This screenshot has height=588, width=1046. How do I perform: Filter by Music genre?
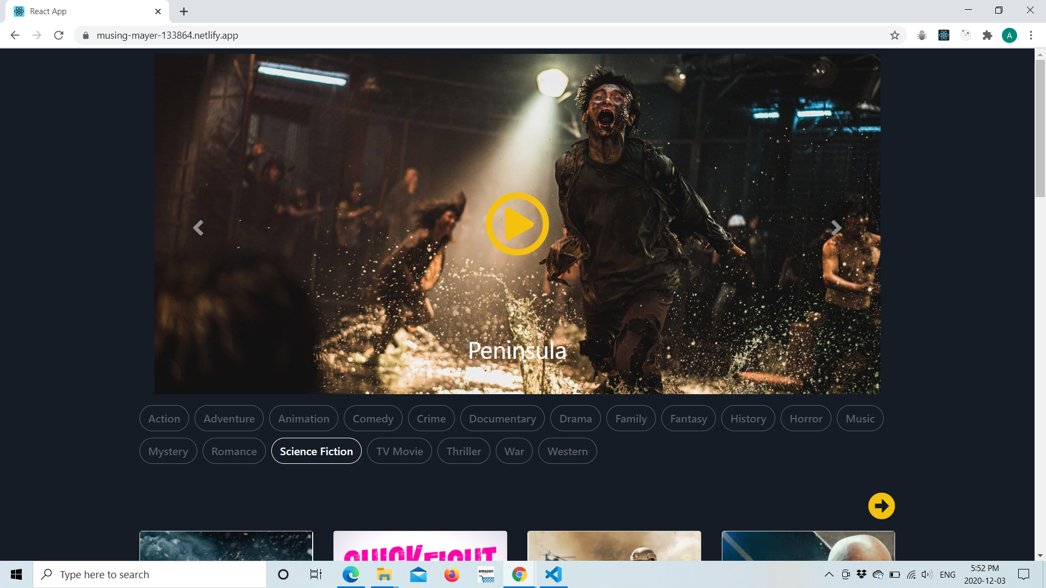860,419
